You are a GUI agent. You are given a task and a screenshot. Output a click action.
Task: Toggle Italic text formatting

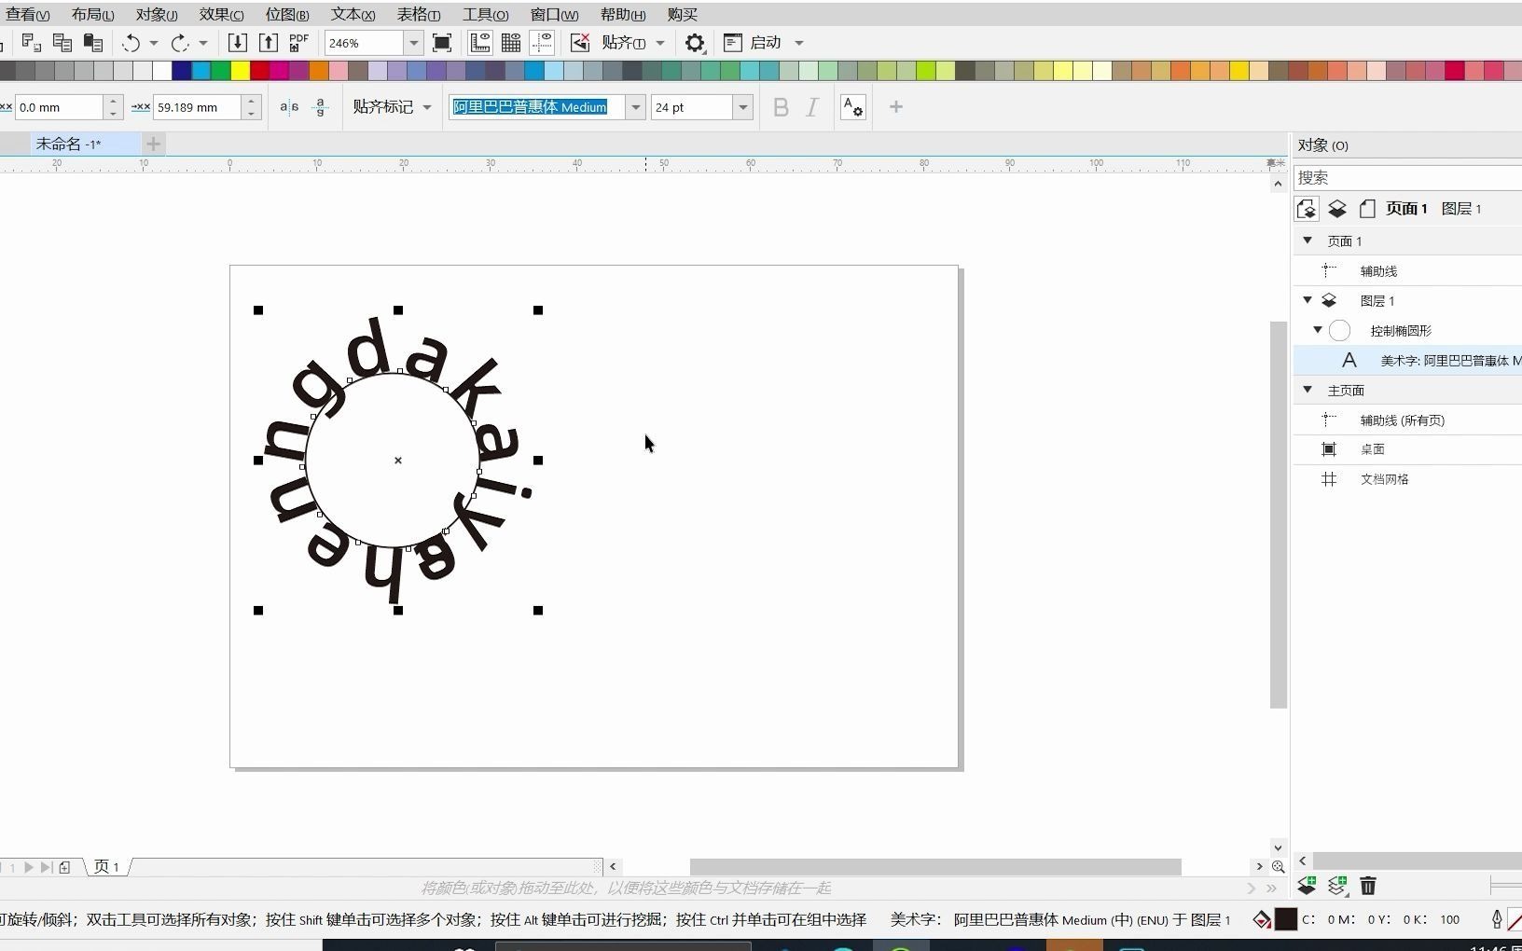pos(812,107)
